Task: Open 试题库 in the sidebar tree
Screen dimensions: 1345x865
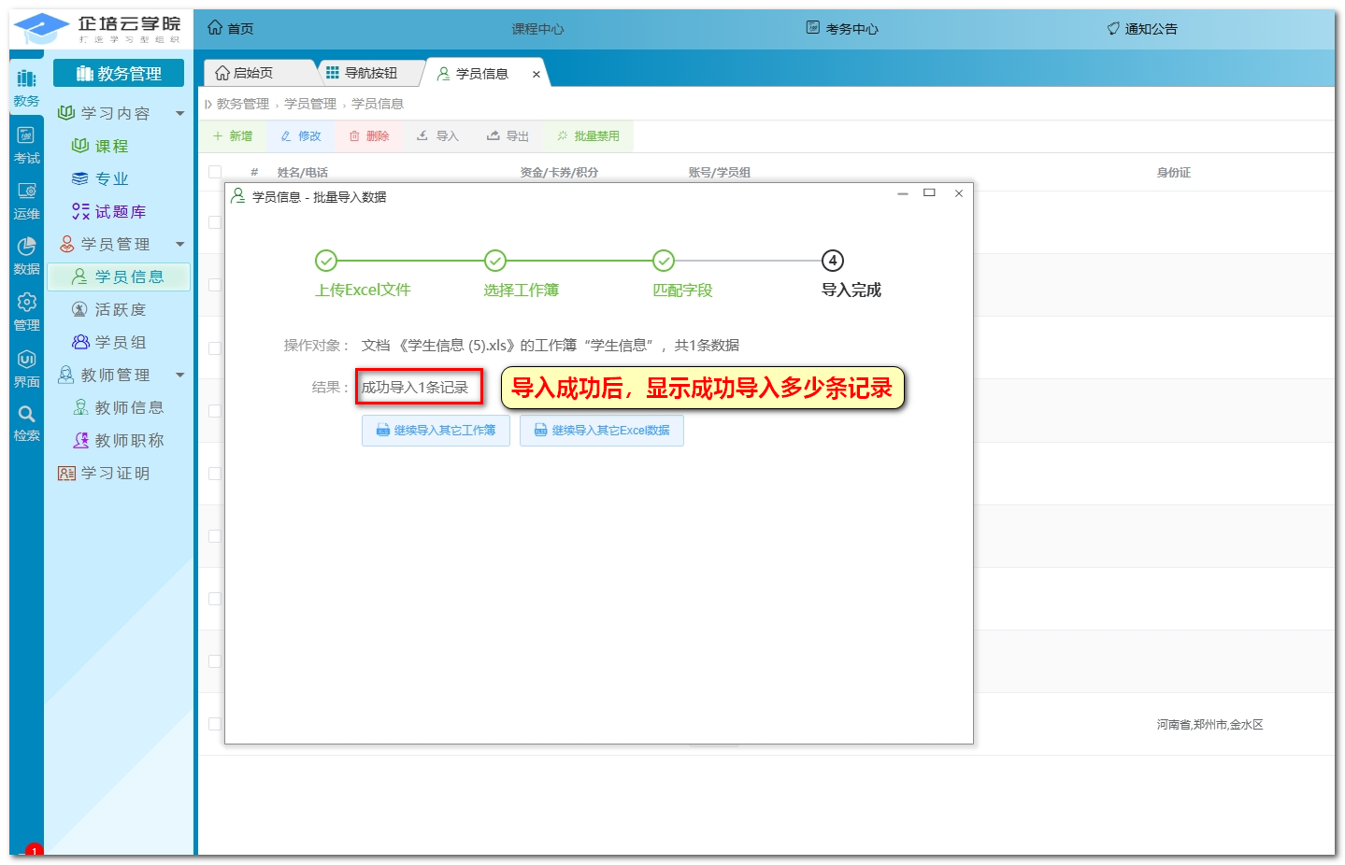Action: coord(120,212)
